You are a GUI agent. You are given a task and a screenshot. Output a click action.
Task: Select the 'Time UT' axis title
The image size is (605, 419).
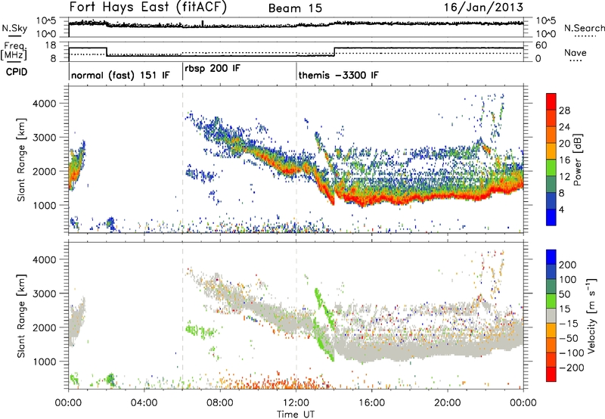pos(296,414)
